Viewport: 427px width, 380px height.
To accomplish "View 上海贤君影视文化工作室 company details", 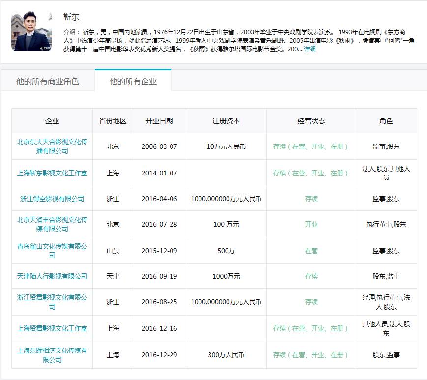I will click(52, 328).
